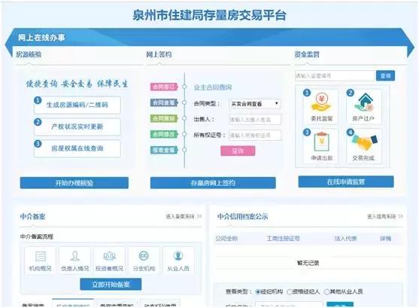Open the 进入备案系统 link
This screenshot has width=419, height=308.
(184, 216)
